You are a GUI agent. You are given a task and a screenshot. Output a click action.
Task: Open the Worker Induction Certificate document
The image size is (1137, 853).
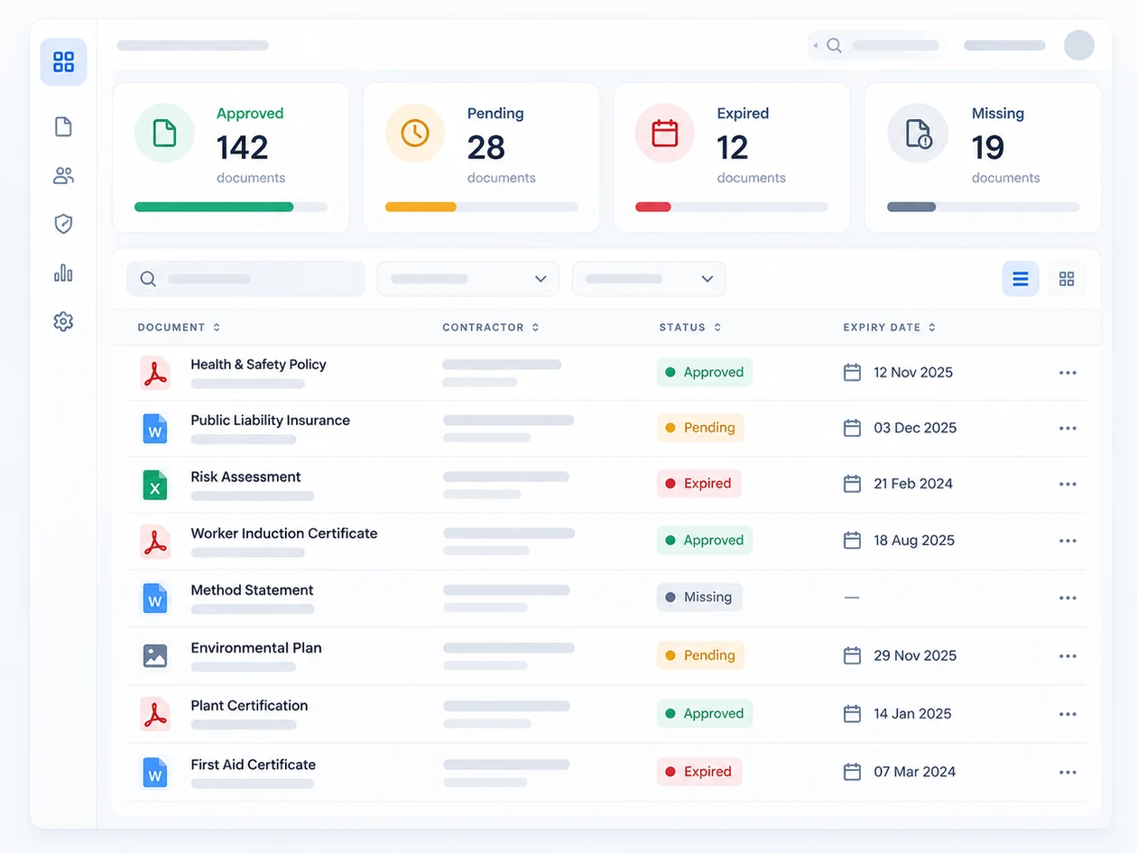pos(284,533)
